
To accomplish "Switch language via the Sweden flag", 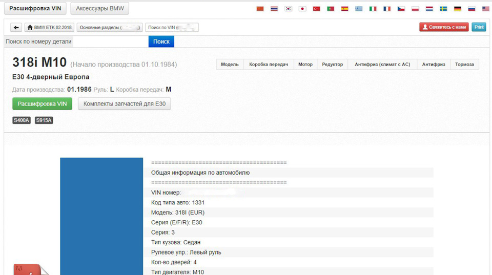I will (x=443, y=9).
